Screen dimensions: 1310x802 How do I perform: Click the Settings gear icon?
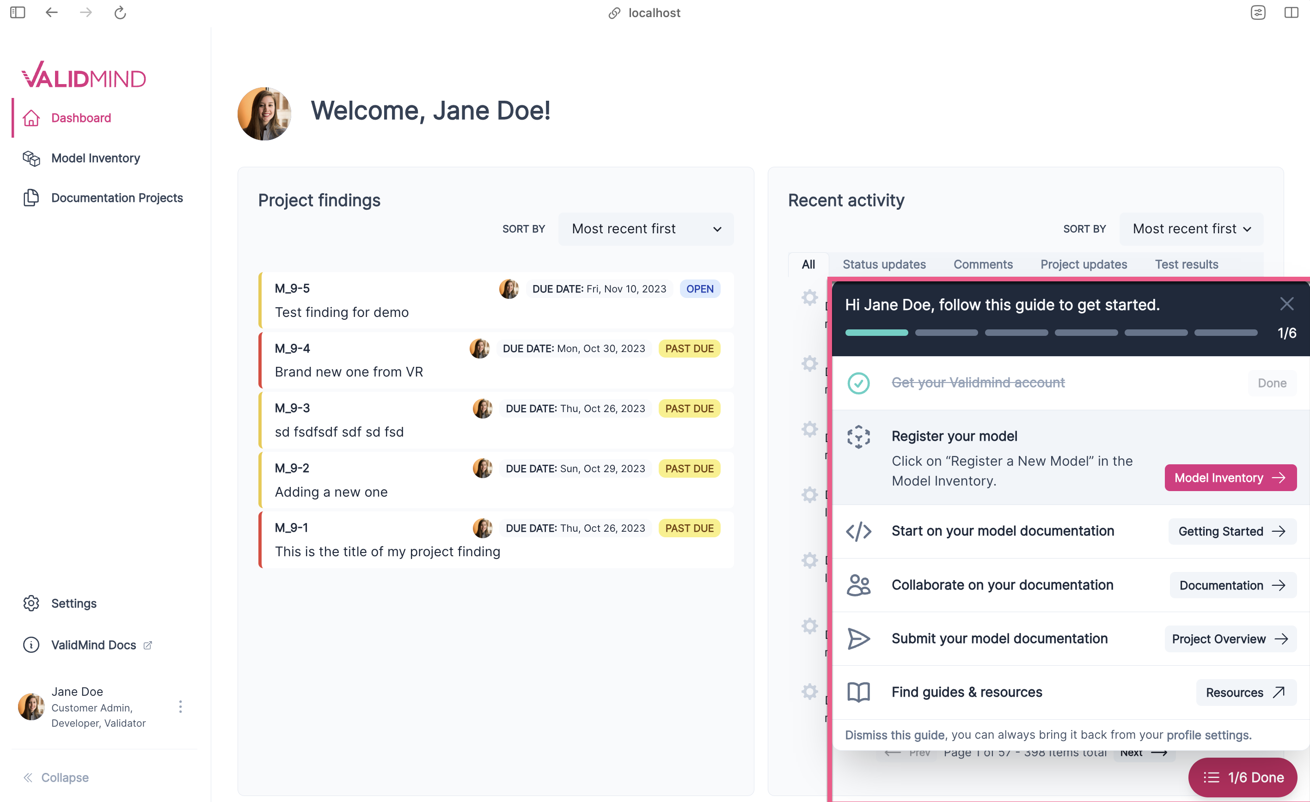(x=31, y=603)
